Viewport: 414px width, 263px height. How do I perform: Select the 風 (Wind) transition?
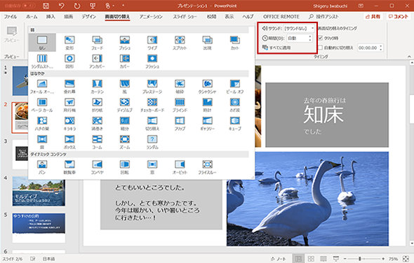(x=125, y=86)
